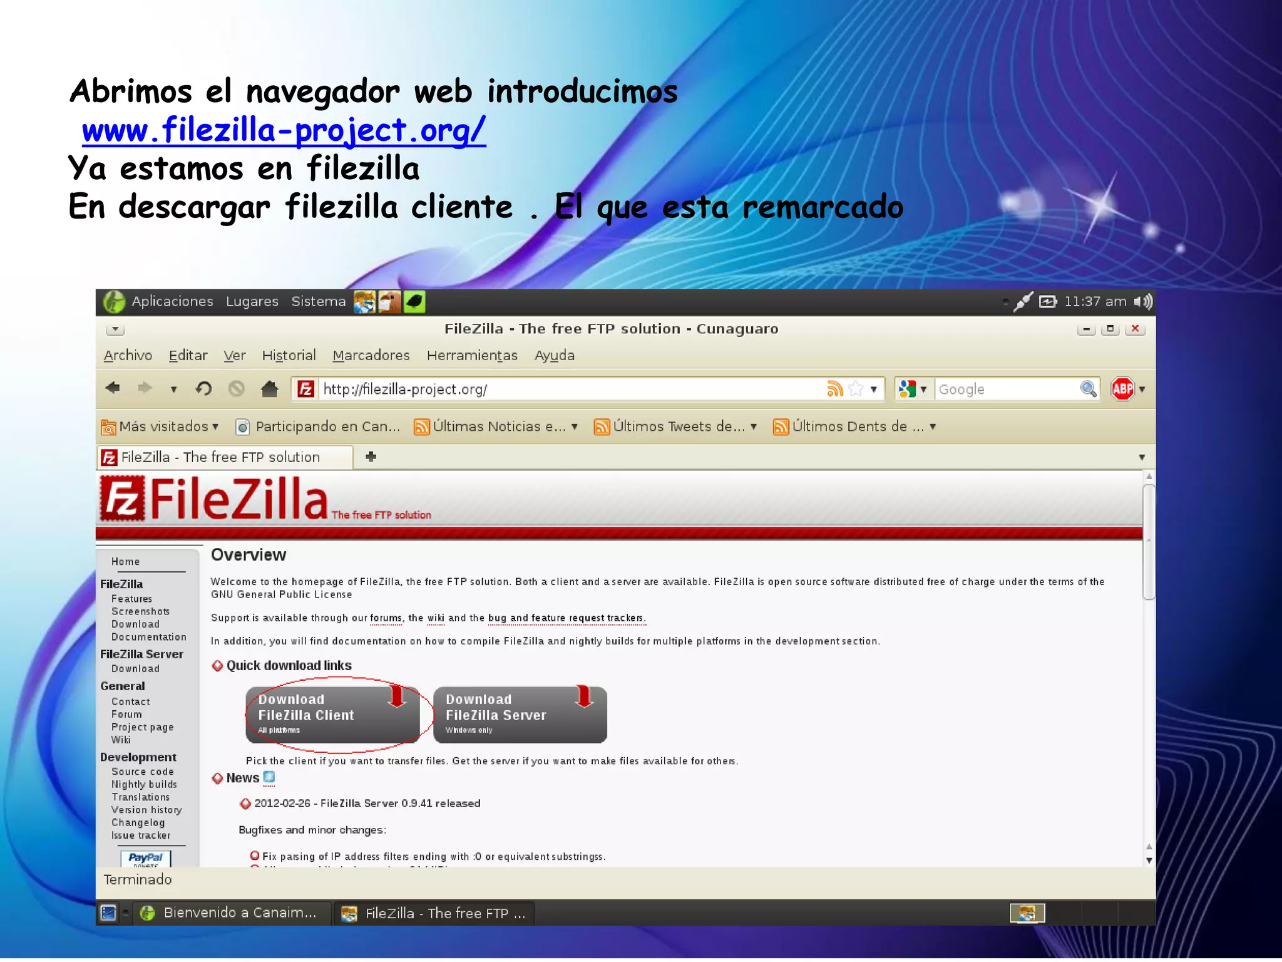Open the Editar menu
Screen dimensions: 1282x962
[188, 355]
